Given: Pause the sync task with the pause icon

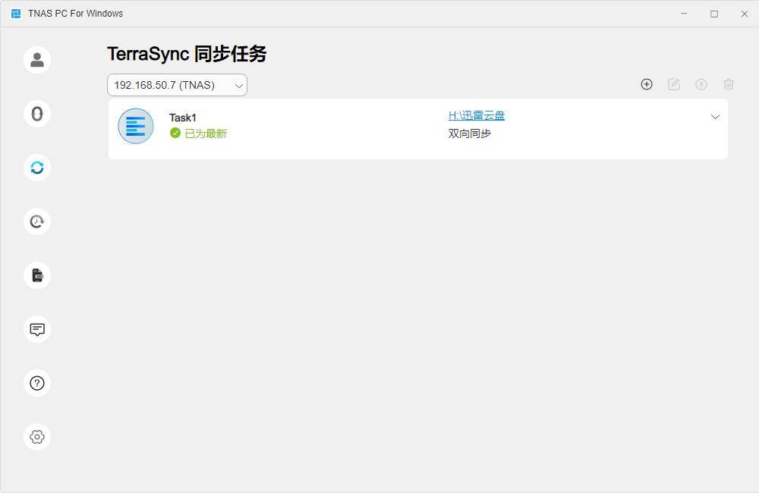Looking at the screenshot, I should pyautogui.click(x=701, y=84).
